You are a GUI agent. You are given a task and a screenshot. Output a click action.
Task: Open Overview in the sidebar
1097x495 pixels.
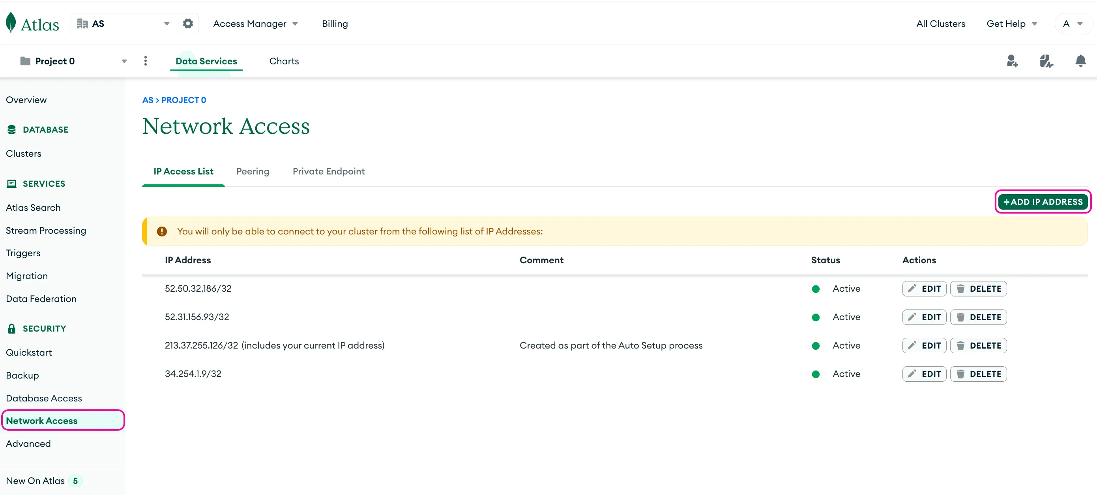26,100
